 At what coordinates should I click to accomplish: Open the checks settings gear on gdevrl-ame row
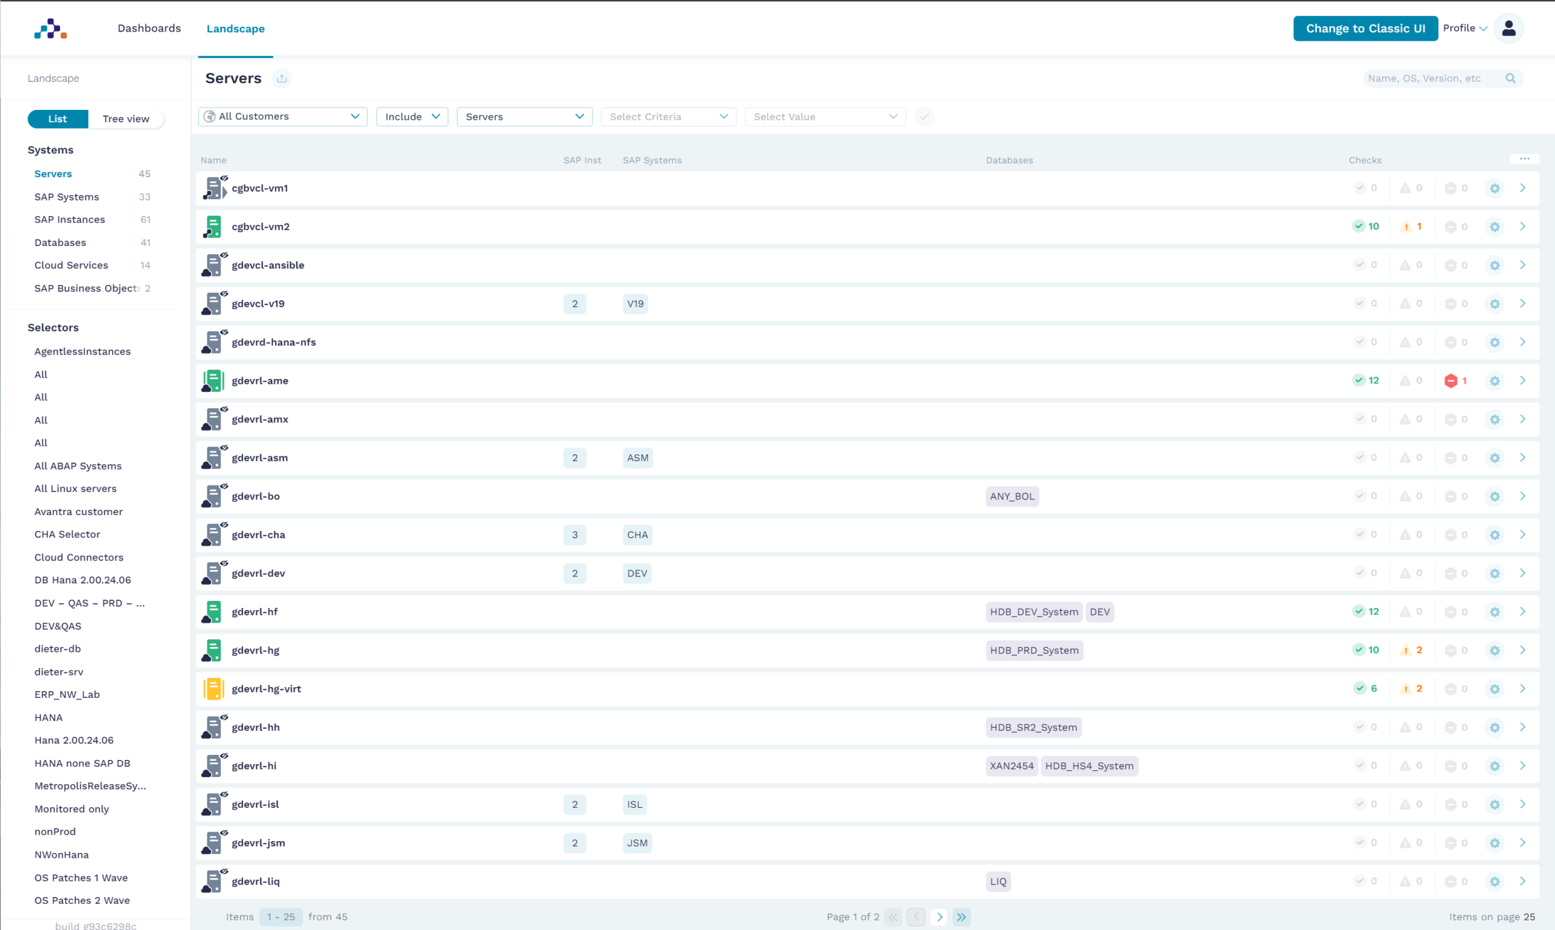[1495, 380]
